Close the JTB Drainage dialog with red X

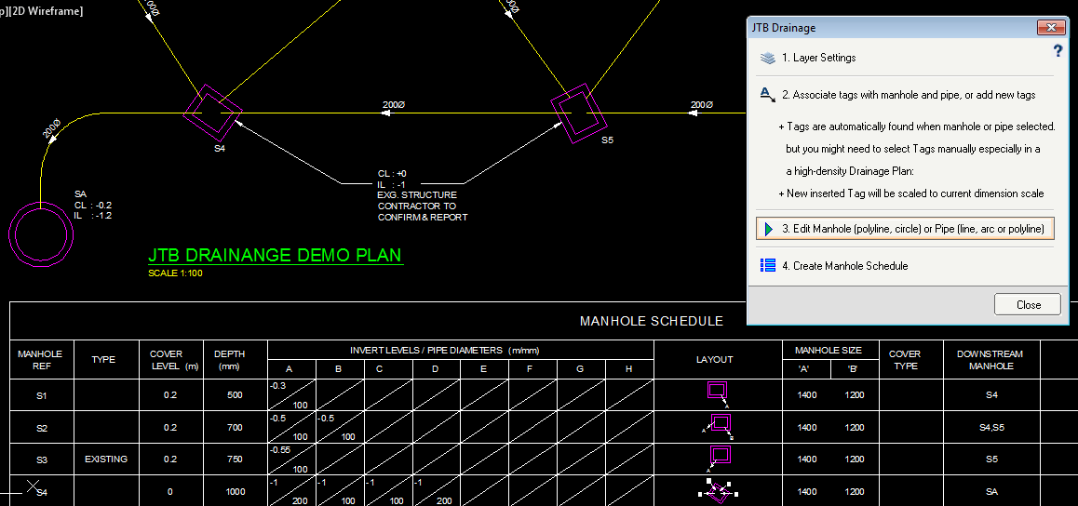pos(1051,28)
